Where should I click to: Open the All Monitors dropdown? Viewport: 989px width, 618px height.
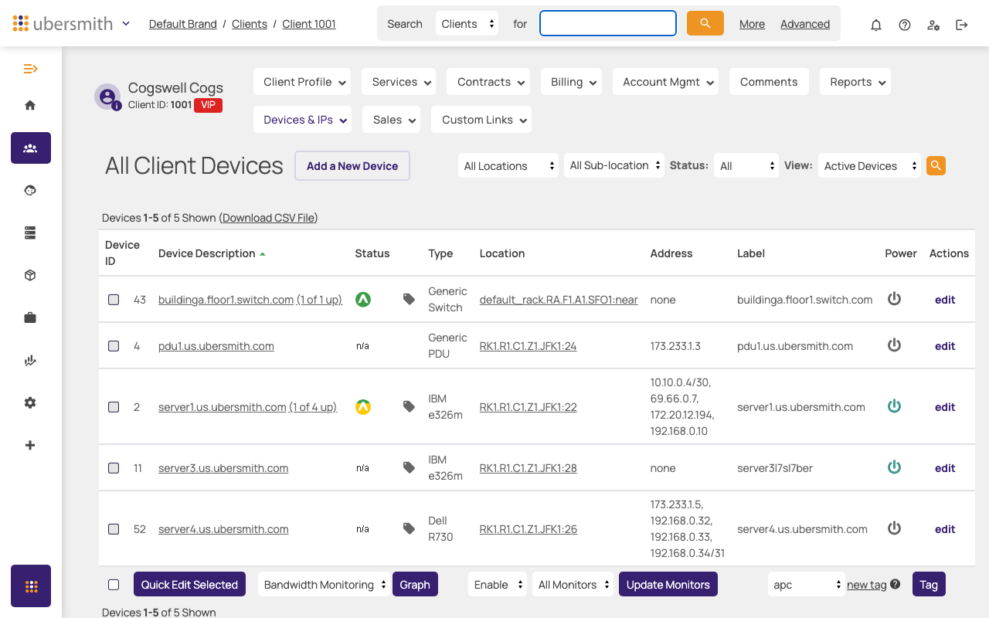pos(573,584)
